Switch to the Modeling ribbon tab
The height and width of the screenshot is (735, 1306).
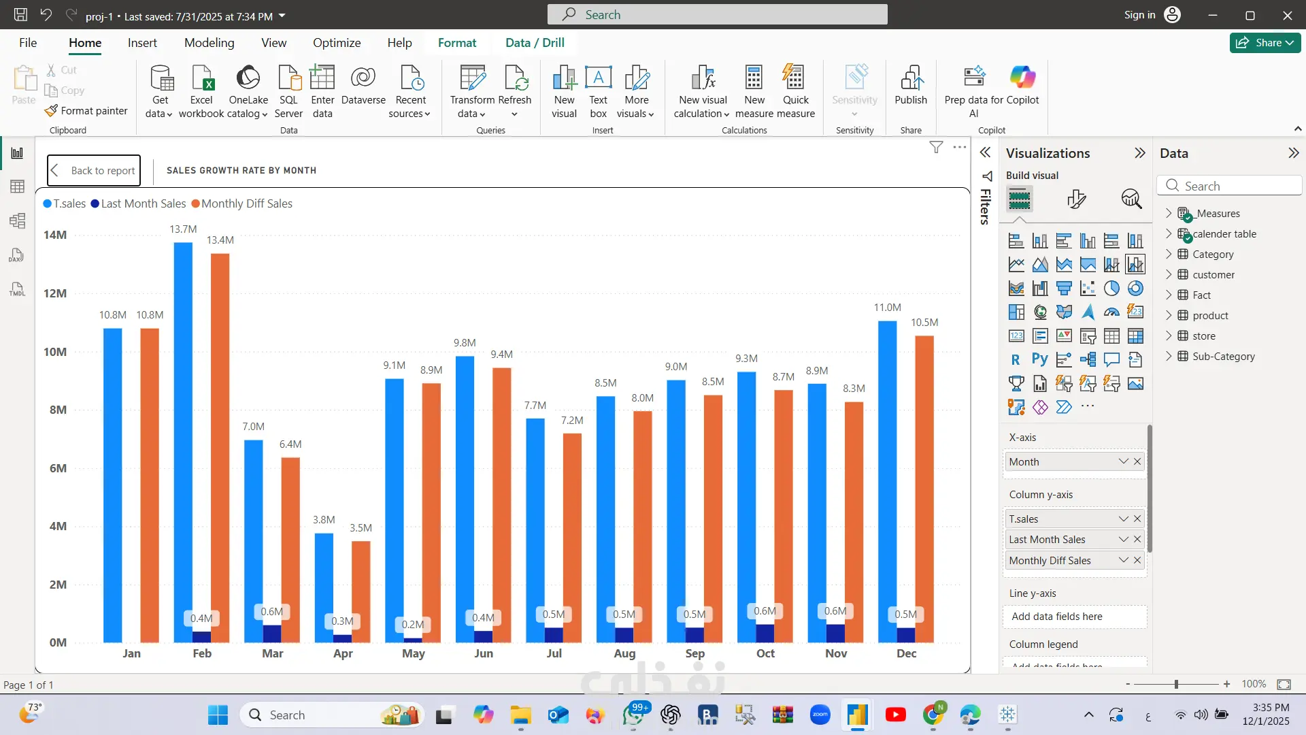point(209,42)
